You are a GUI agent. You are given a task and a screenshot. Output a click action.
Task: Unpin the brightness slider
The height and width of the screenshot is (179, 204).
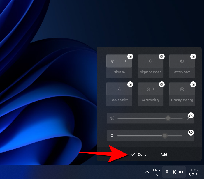pos(191,133)
